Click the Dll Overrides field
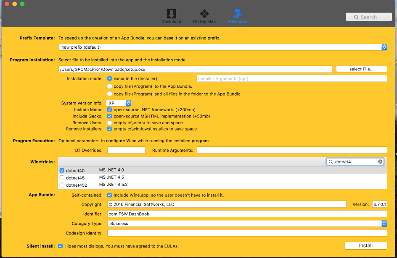The image size is (397, 258). [126, 150]
